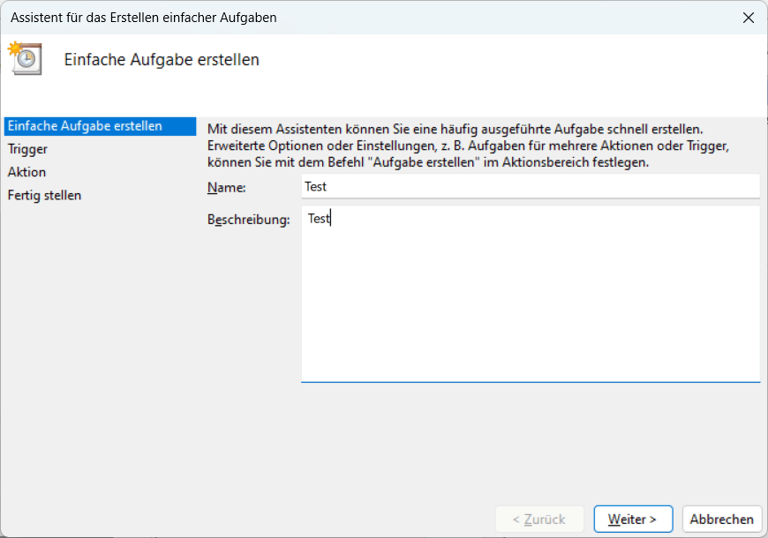The height and width of the screenshot is (538, 768).
Task: Open the Aktion step in sidebar
Action: point(27,172)
